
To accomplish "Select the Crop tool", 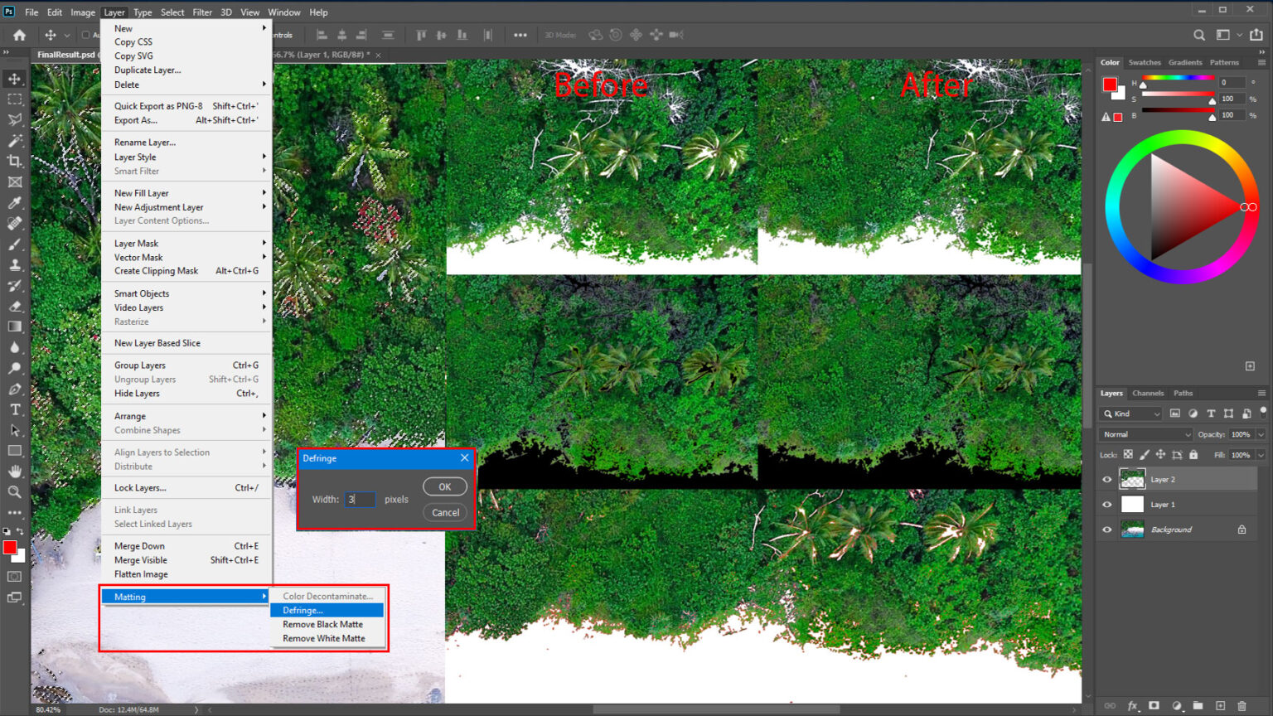I will pos(13,161).
